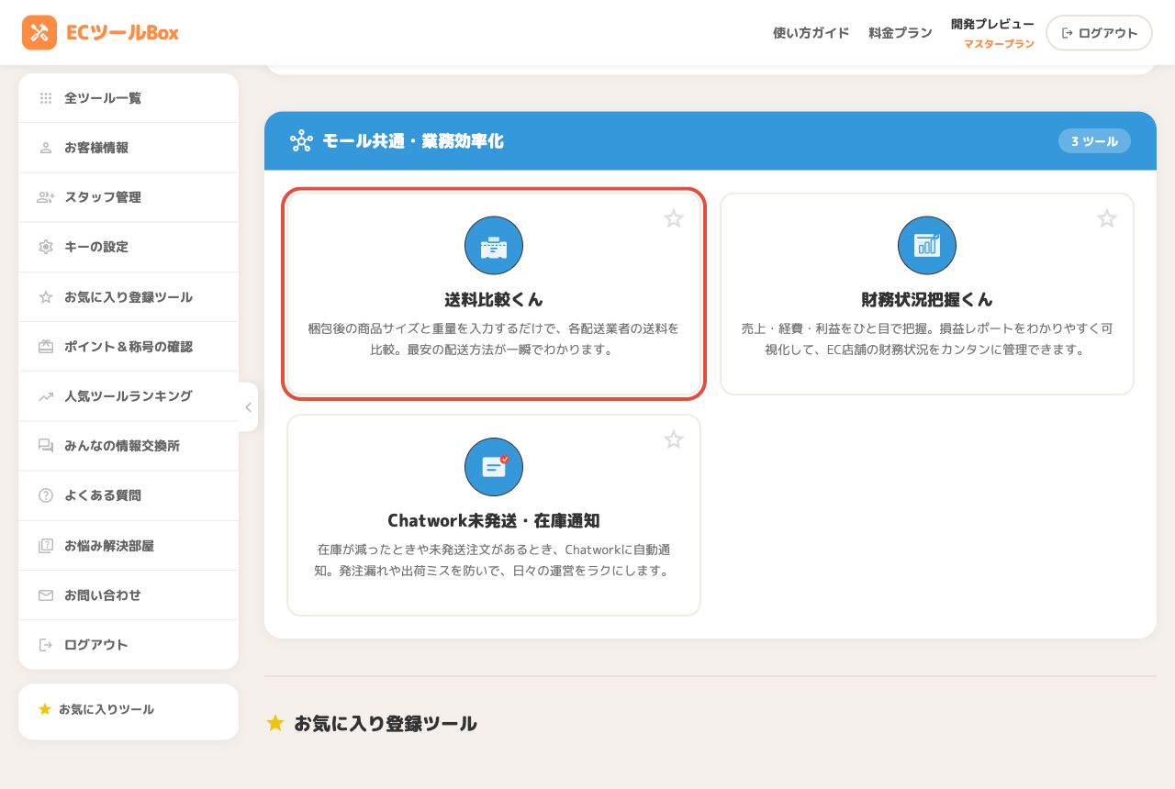1175x789 pixels.
Task: Click the Chatwork未発送・在庫通知 round icon
Action: click(494, 467)
